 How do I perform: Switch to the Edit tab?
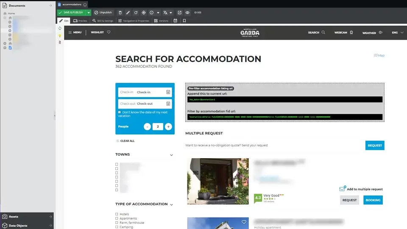[x=64, y=21]
